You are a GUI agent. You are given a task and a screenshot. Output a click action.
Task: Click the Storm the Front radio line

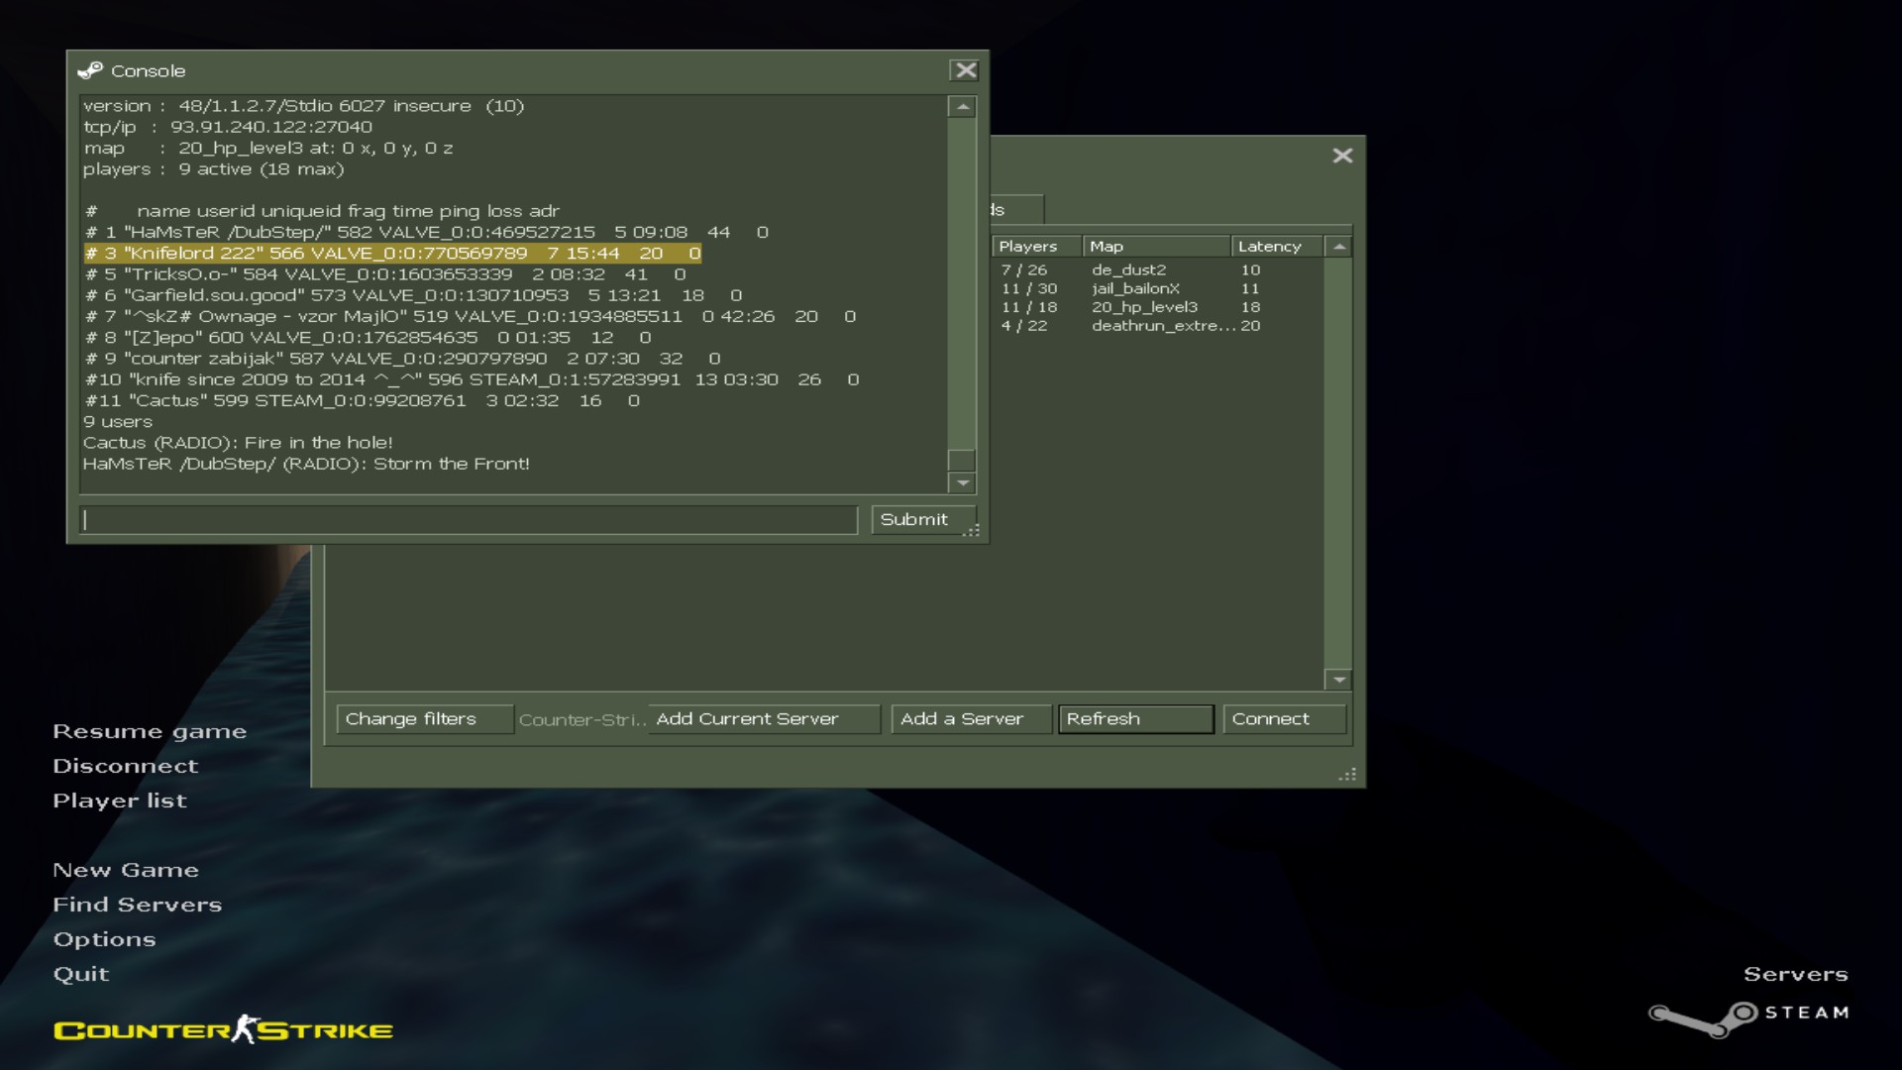[x=306, y=464]
